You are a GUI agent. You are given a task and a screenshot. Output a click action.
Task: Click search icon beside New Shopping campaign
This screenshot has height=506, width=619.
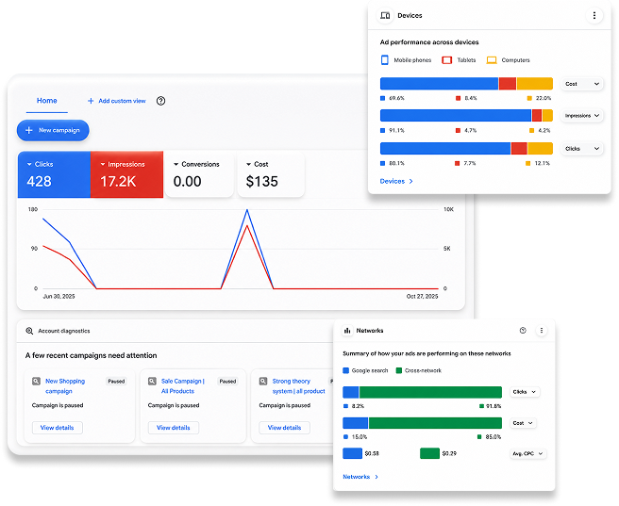point(36,381)
